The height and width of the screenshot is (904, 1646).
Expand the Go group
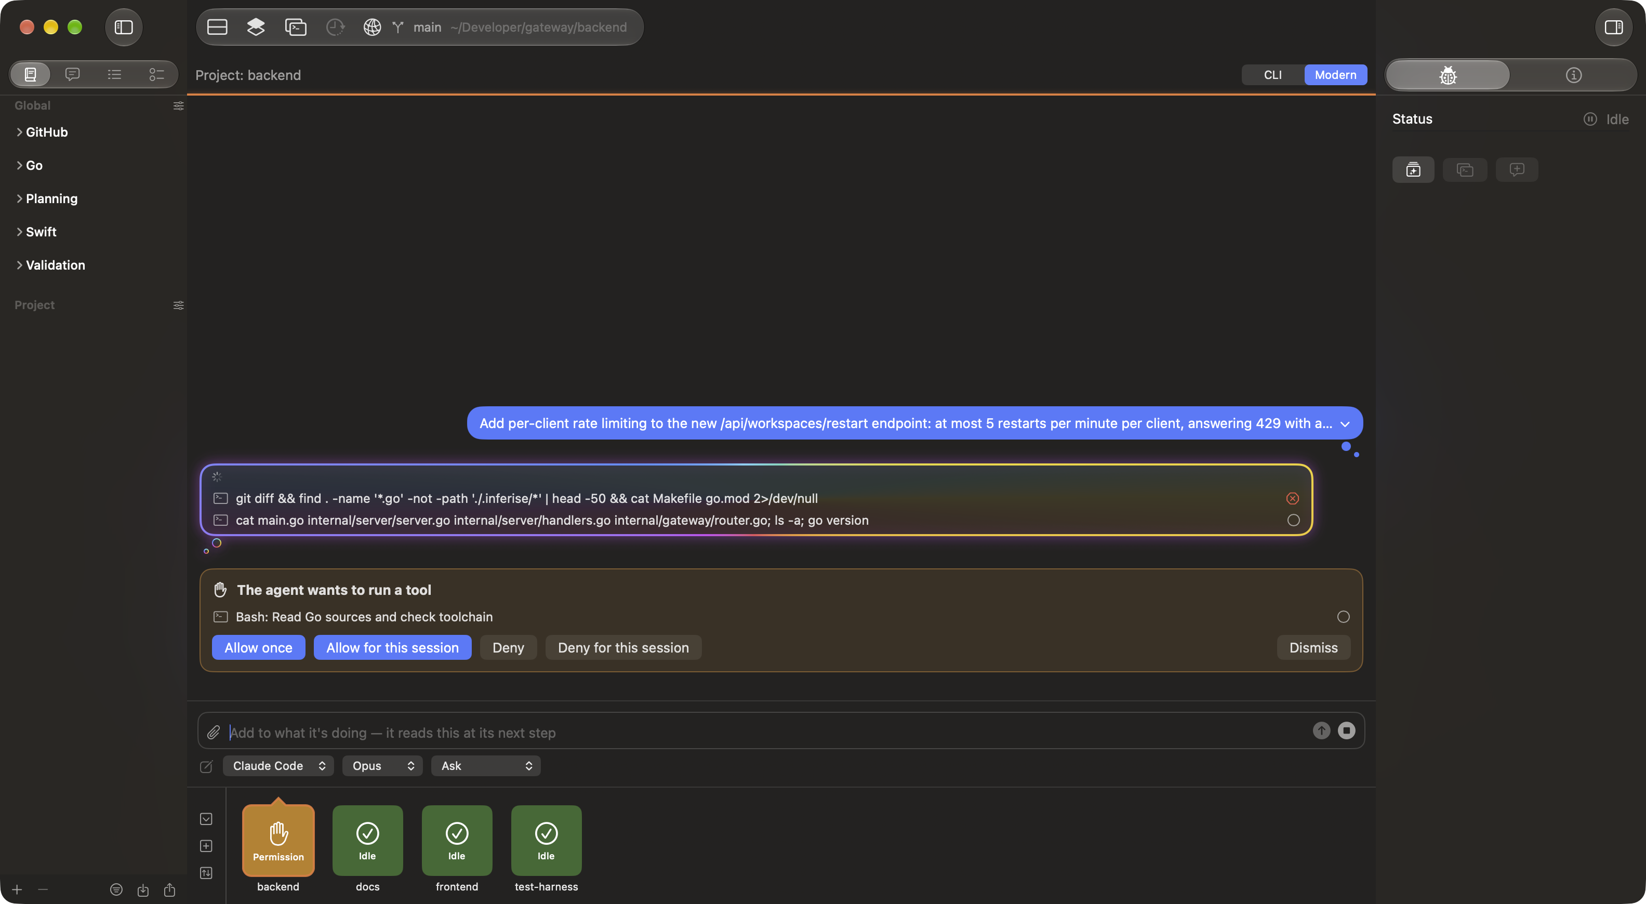coord(19,165)
